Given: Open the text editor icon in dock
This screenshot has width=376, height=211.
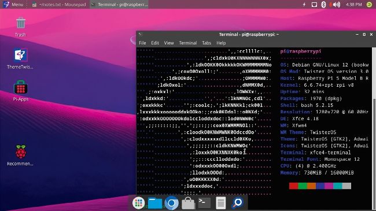Looking at the screenshot, I should [220, 203].
